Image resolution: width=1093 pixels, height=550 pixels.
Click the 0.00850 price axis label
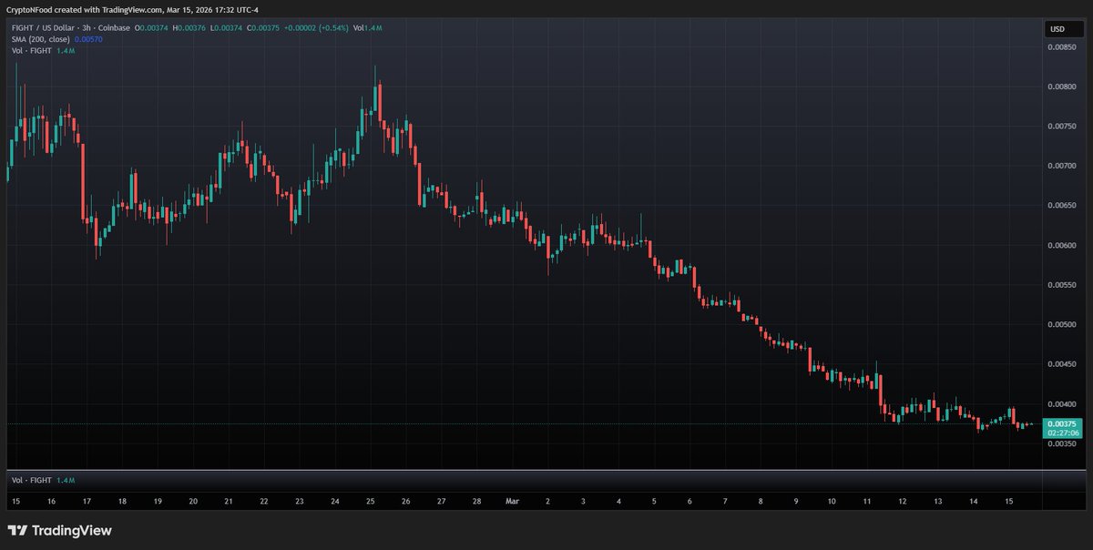pos(1062,46)
